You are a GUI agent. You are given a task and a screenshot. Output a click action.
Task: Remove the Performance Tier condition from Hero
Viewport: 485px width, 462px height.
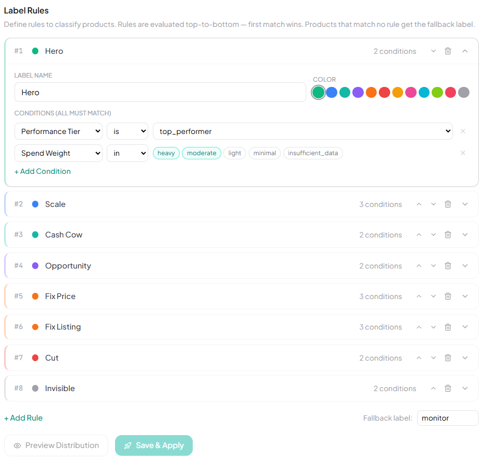pyautogui.click(x=463, y=131)
